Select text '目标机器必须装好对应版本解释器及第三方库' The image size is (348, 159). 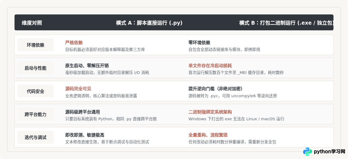click(x=105, y=50)
